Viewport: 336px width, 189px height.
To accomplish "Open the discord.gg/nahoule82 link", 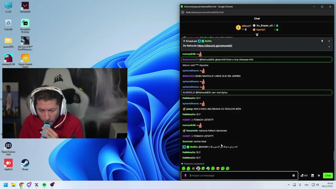I will click(215, 46).
